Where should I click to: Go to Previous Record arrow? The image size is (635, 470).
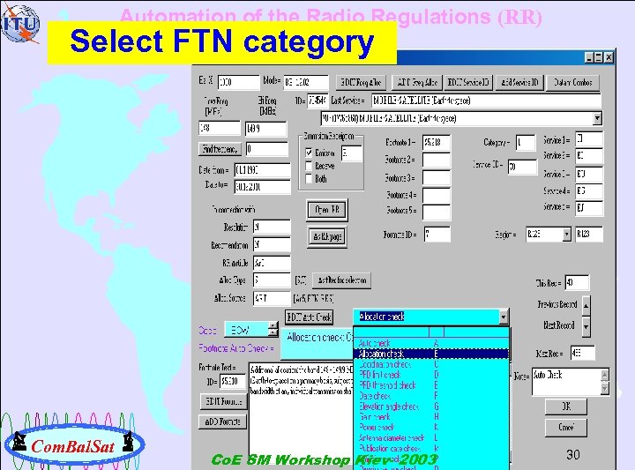click(586, 306)
